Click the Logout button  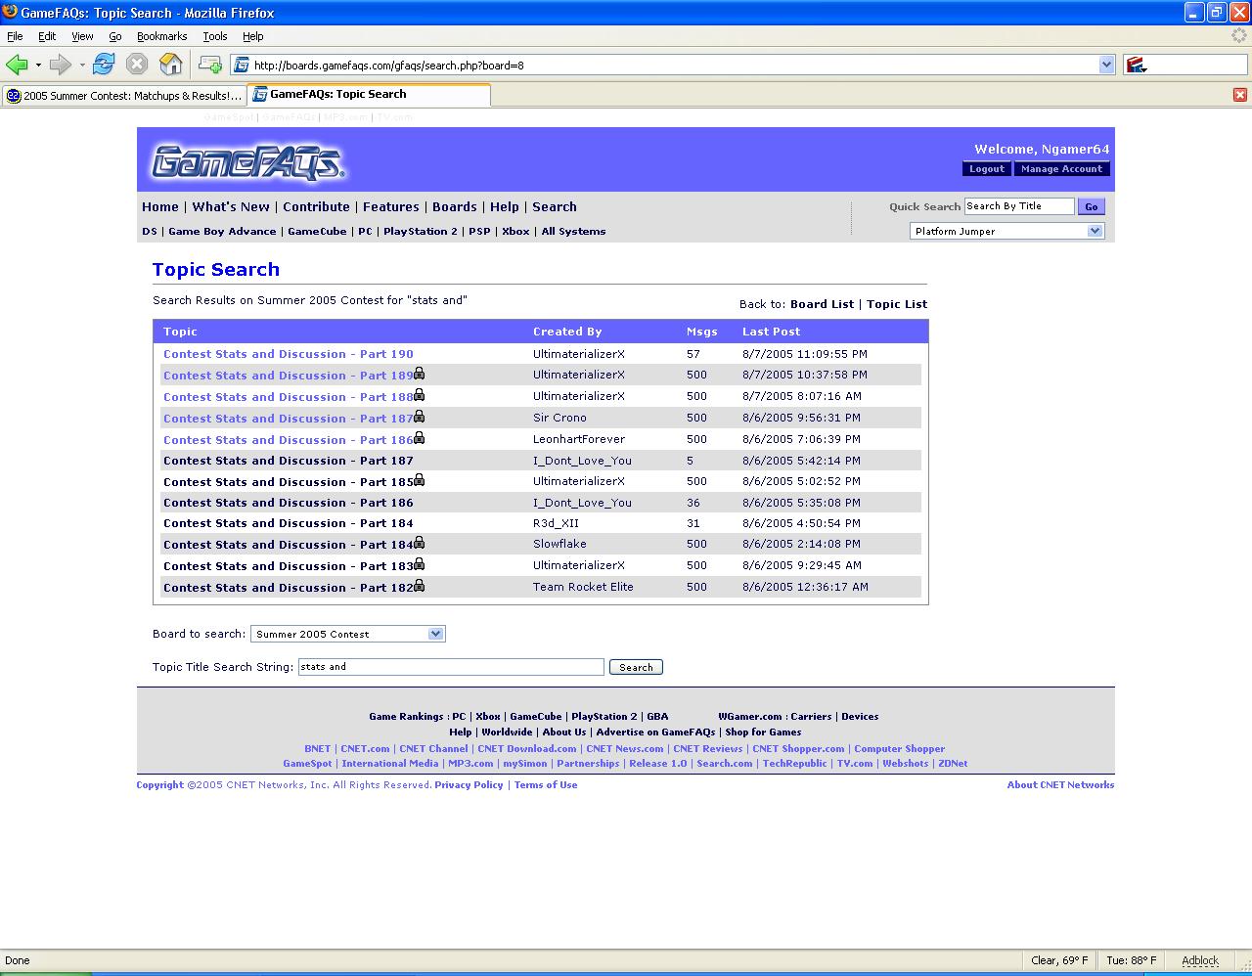click(x=987, y=169)
